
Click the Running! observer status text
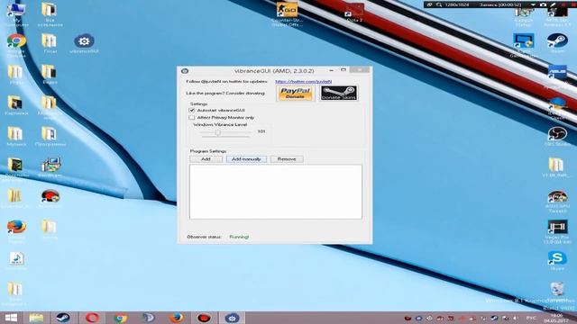(x=239, y=237)
